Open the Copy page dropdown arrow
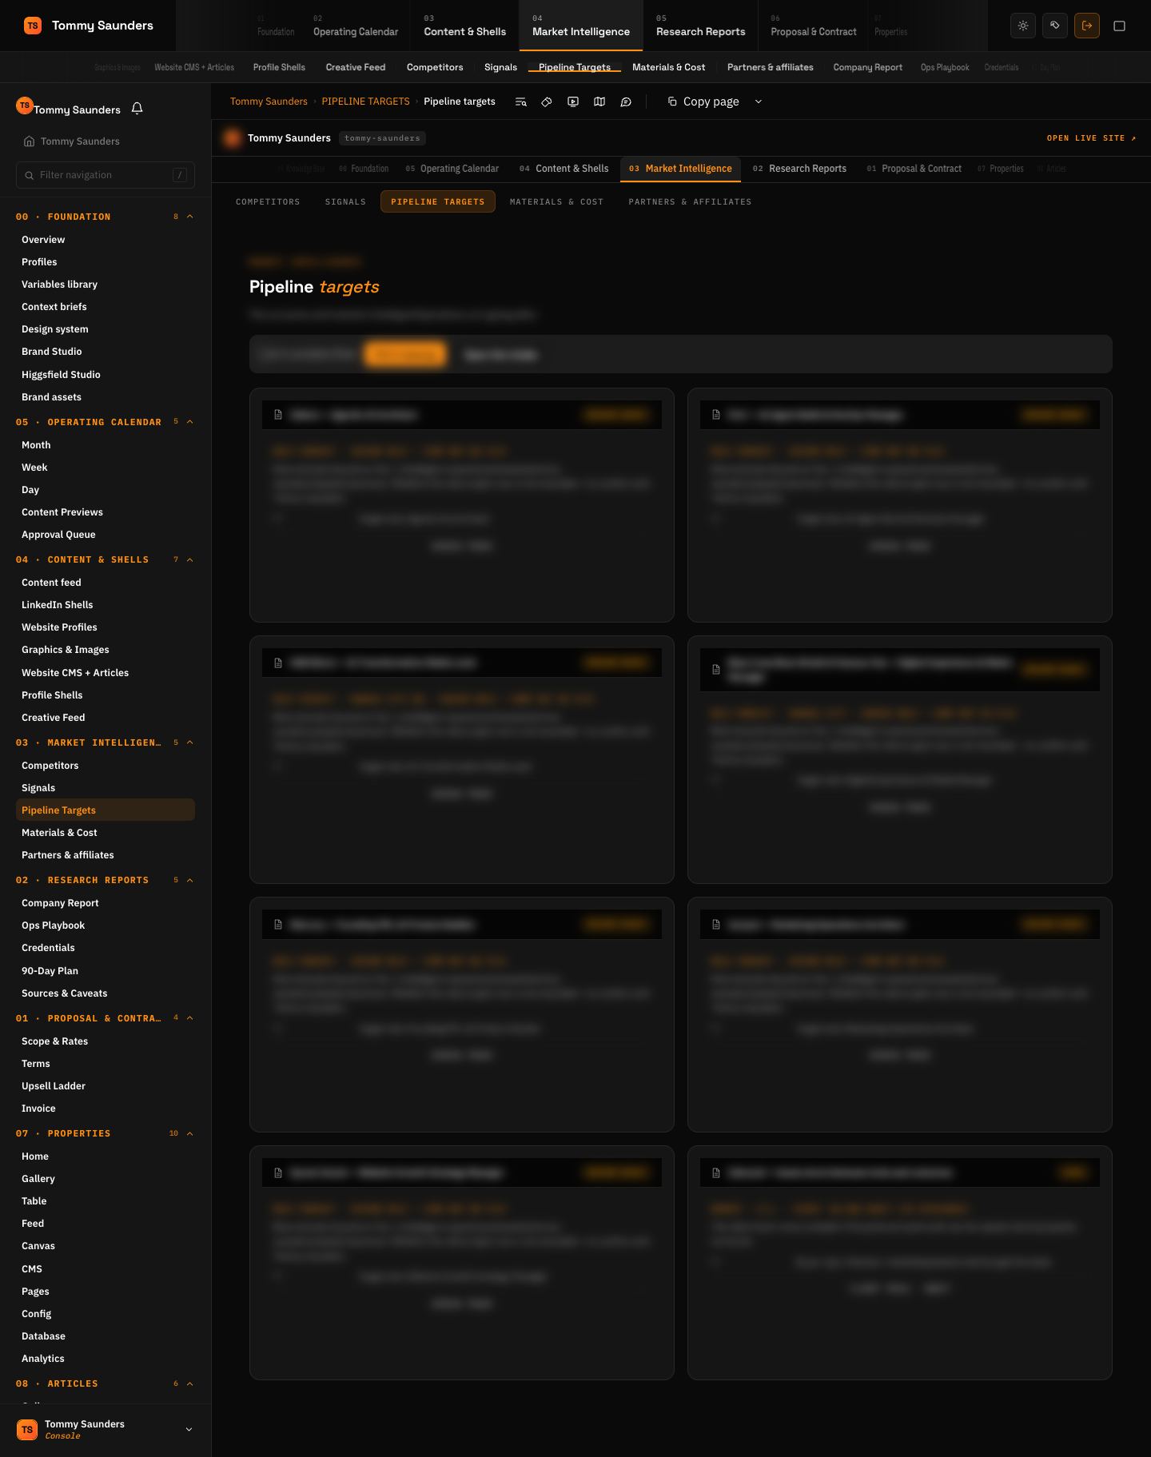The image size is (1151, 1457). tap(759, 102)
